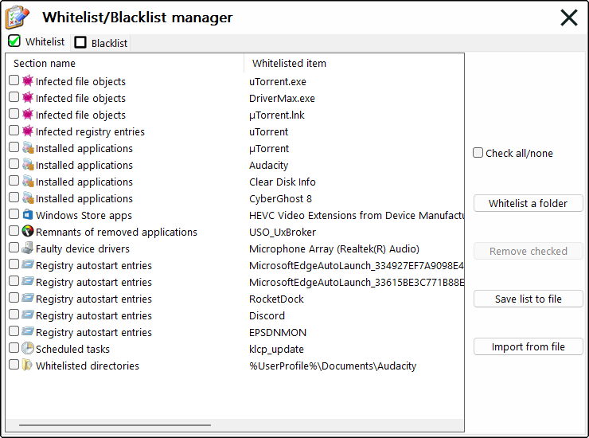Select Infected registry entries section label

click(x=90, y=132)
